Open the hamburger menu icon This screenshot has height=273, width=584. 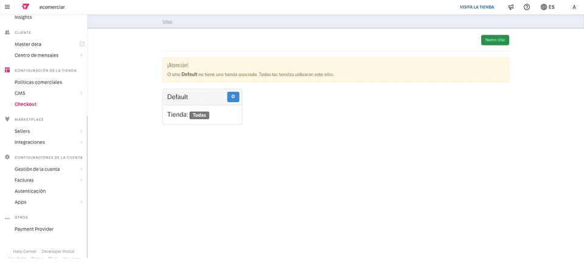tap(7, 7)
